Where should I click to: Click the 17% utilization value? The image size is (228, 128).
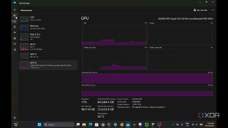pyautogui.click(x=84, y=102)
